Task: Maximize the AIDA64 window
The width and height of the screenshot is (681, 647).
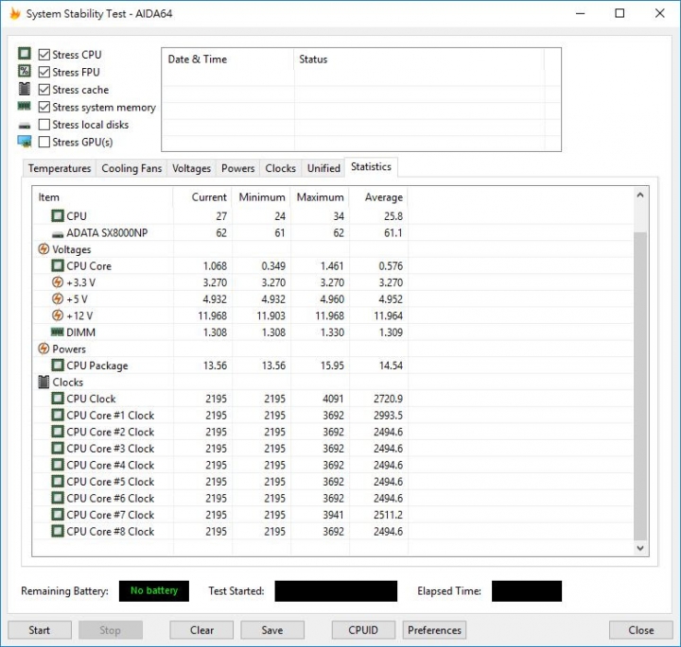Action: click(x=620, y=13)
